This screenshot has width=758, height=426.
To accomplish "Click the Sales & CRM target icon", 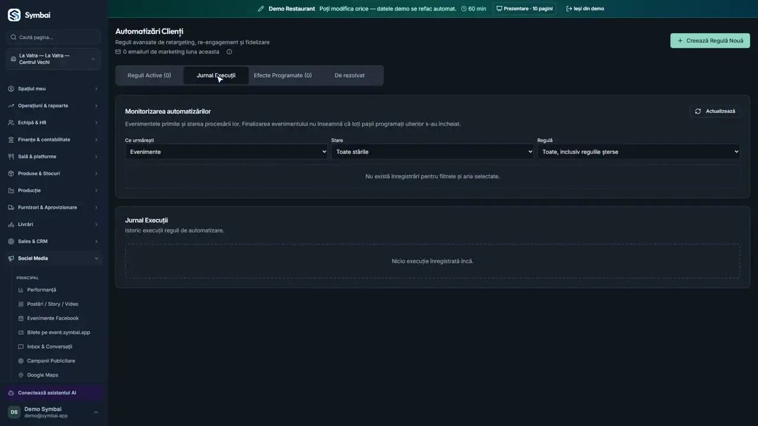I will pos(11,241).
